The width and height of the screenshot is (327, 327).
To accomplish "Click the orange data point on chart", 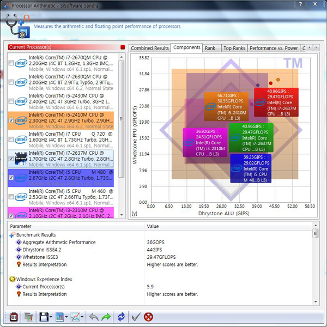I will (x=278, y=80).
